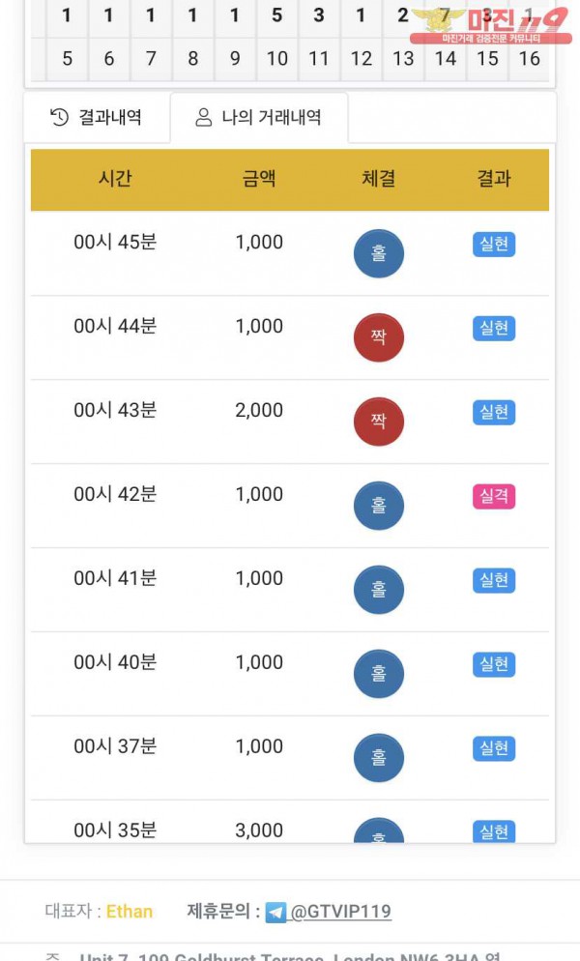
Task: Click the 금액 column header
Action: coord(259,179)
